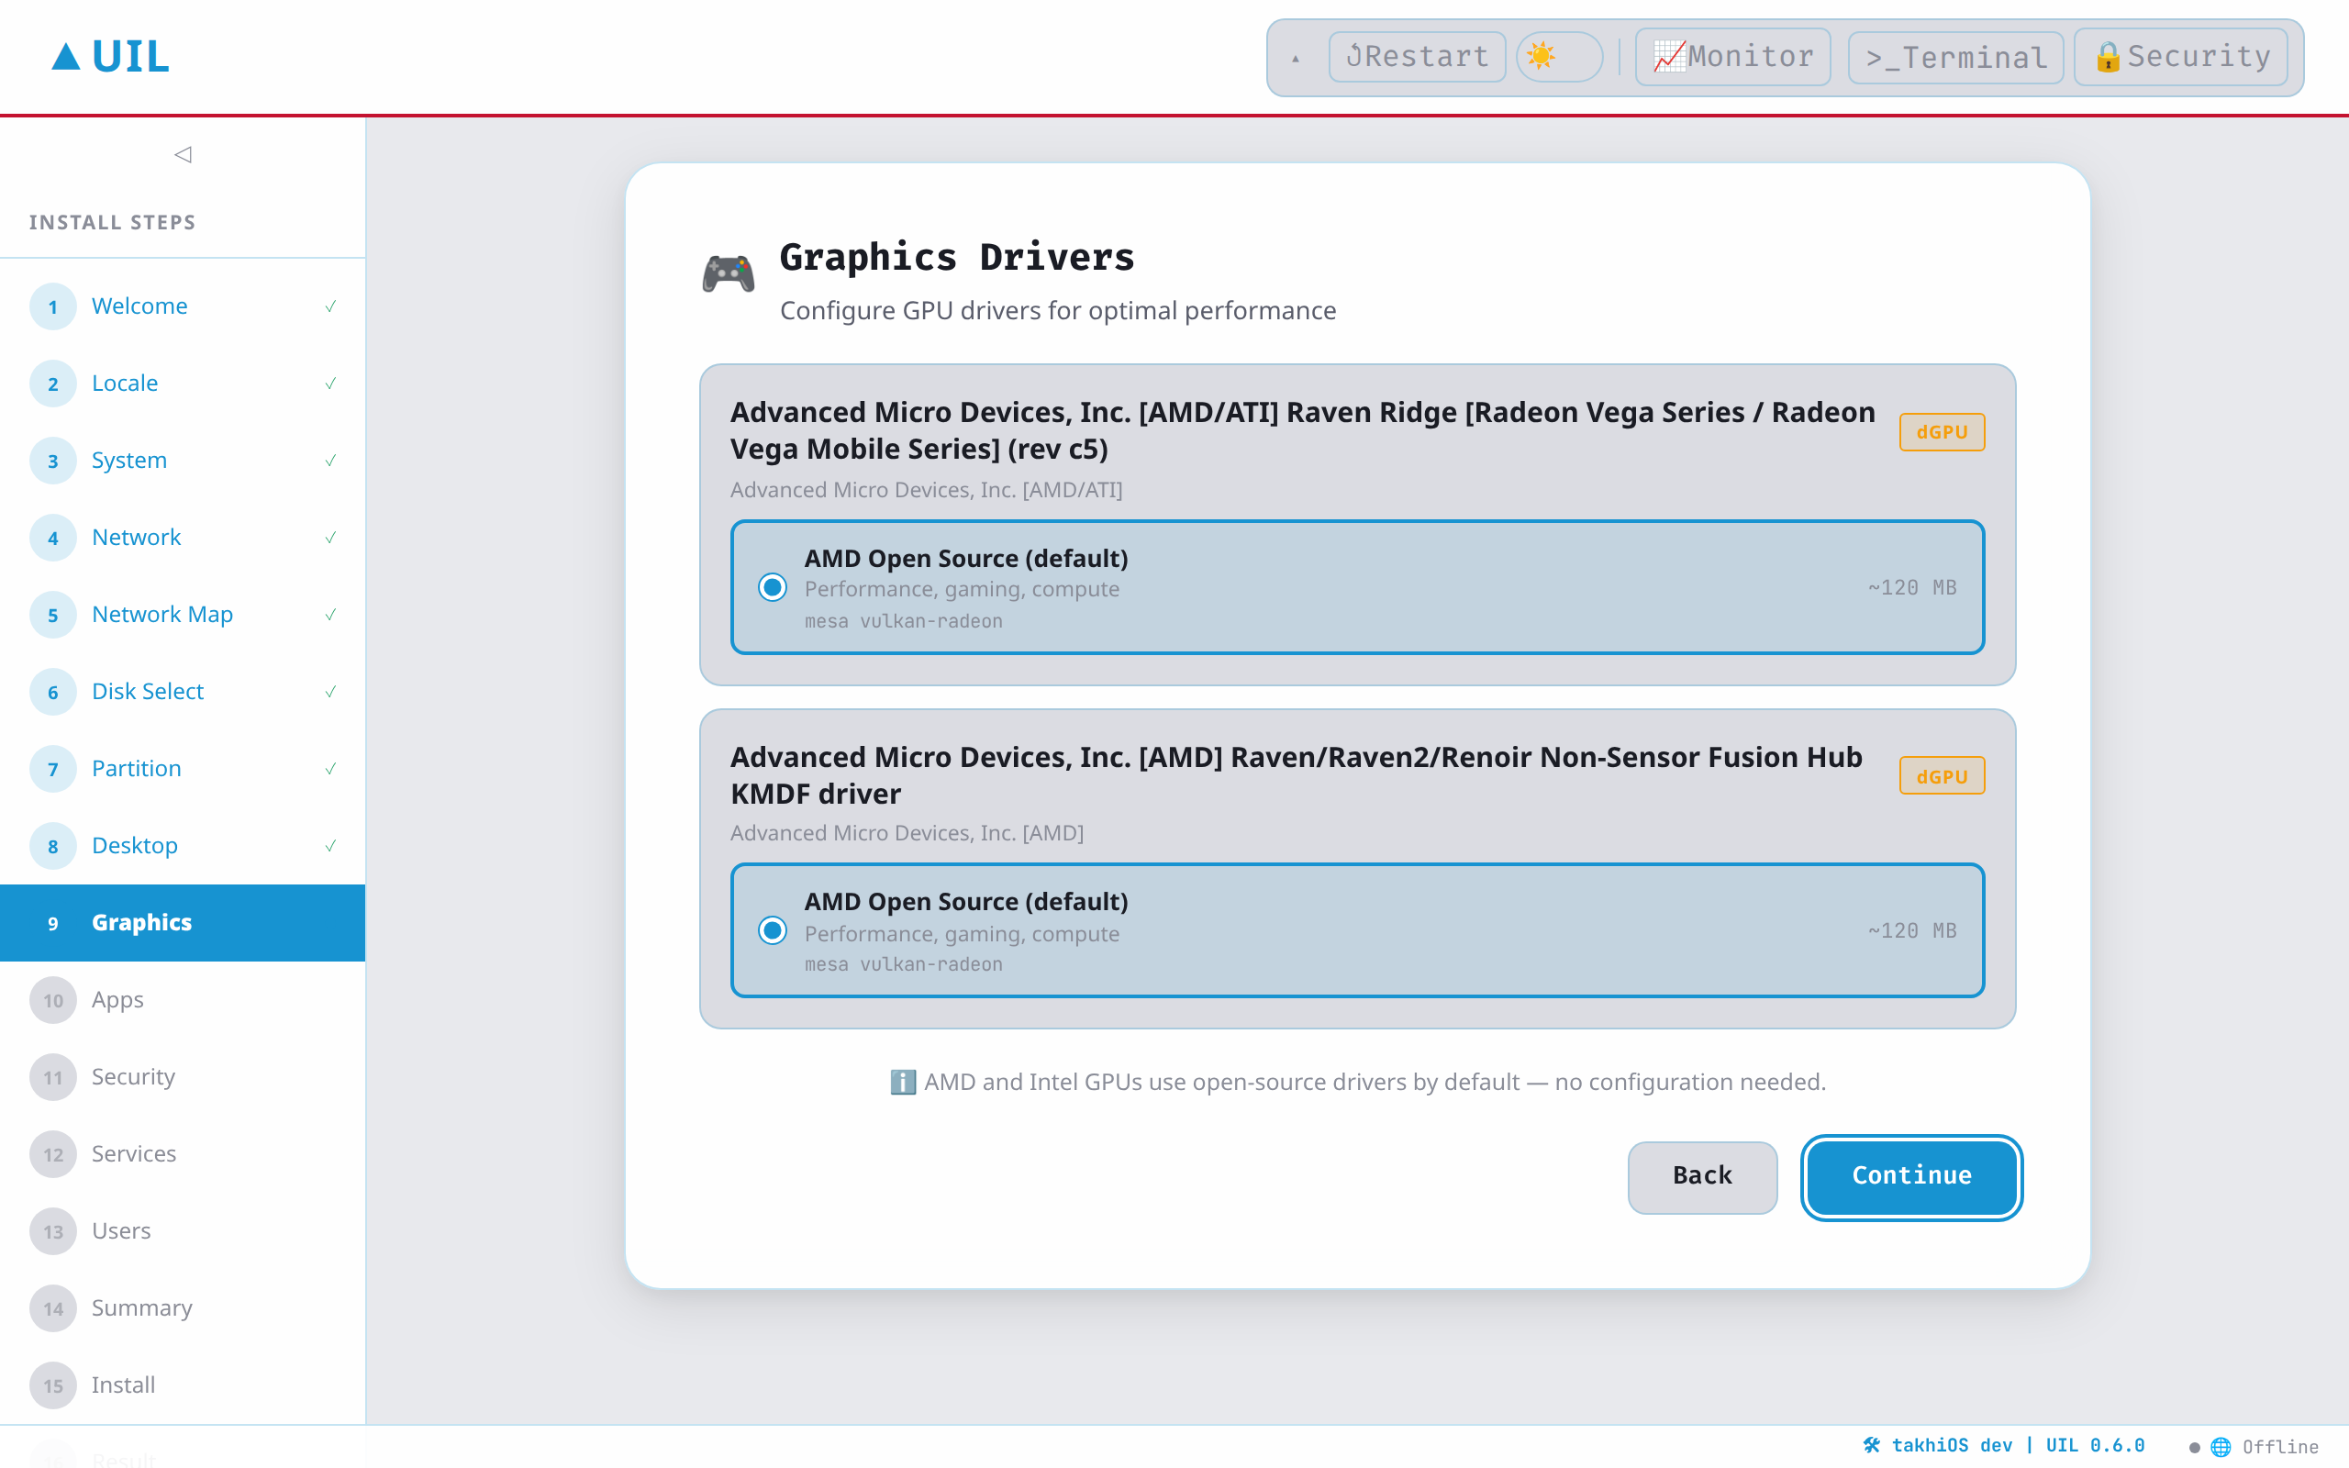Go to step 3 System
The image size is (2349, 1468).
click(x=183, y=461)
